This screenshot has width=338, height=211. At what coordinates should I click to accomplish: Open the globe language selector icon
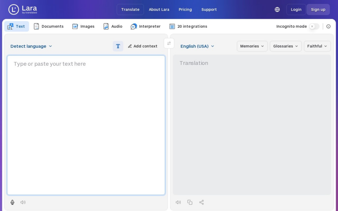tap(277, 10)
